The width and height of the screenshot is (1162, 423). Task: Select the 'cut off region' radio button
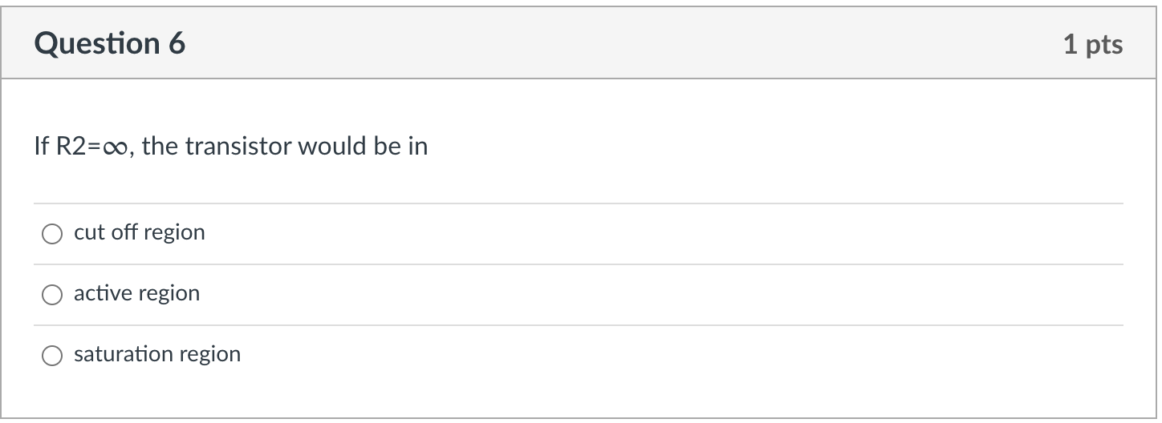click(52, 234)
